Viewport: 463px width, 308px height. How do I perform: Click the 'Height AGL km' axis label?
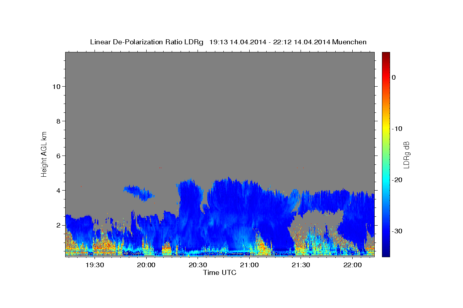(x=44, y=154)
